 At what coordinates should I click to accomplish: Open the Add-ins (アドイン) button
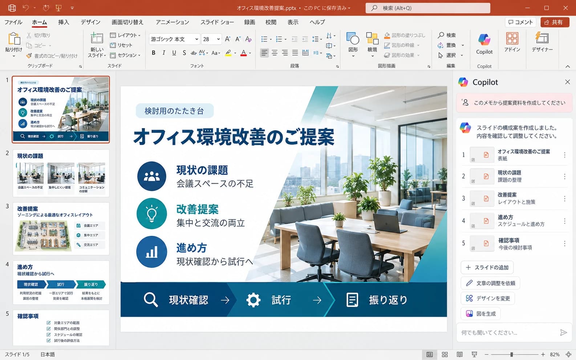coord(512,42)
